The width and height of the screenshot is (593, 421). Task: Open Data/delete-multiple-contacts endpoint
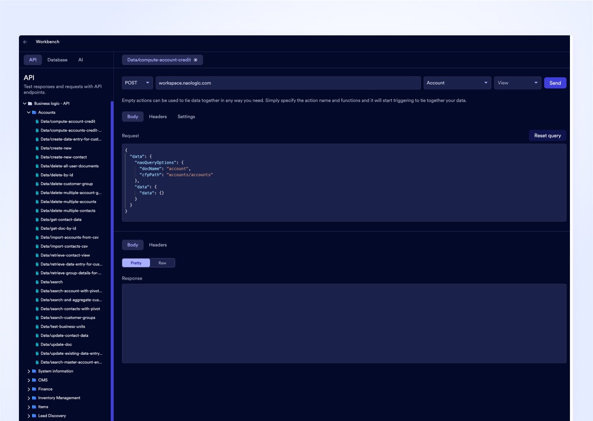tap(68, 211)
